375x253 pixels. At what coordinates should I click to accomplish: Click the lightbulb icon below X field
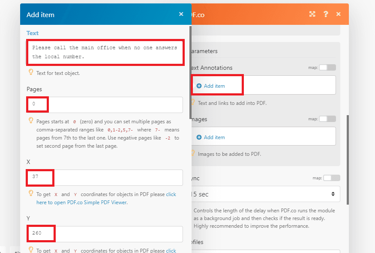point(31,193)
